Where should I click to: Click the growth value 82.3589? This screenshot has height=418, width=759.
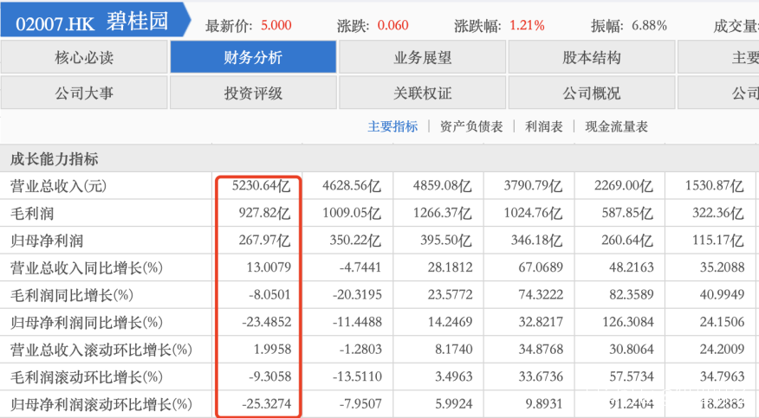(x=632, y=295)
